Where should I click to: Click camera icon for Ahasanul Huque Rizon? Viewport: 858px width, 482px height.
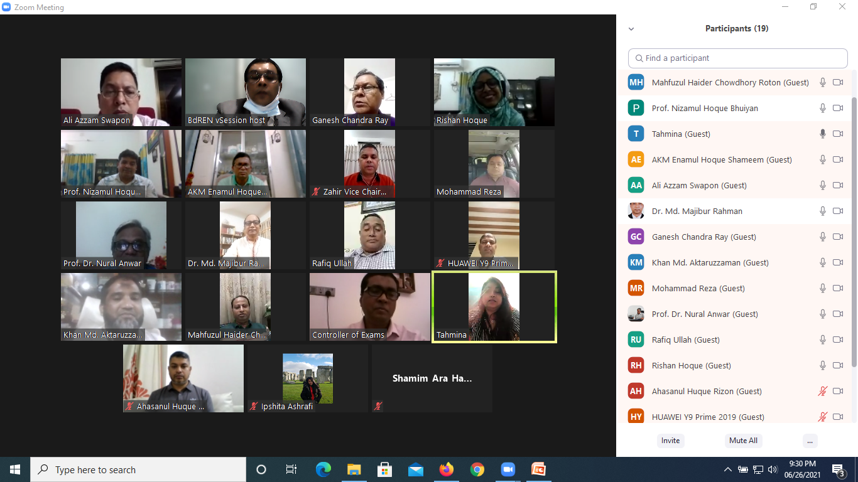pyautogui.click(x=838, y=391)
